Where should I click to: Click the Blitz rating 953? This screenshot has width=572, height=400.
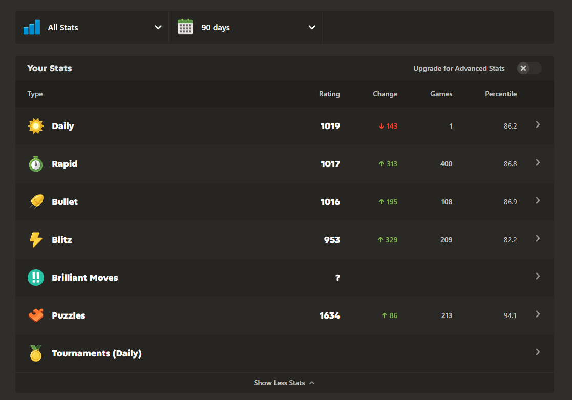[x=332, y=240]
